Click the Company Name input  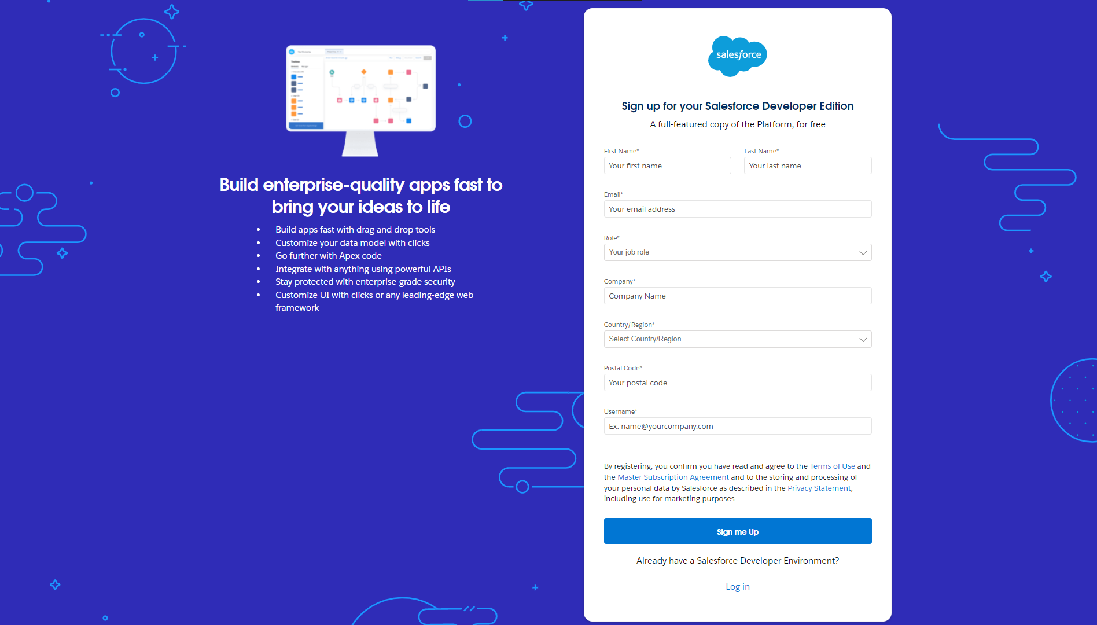pos(737,296)
